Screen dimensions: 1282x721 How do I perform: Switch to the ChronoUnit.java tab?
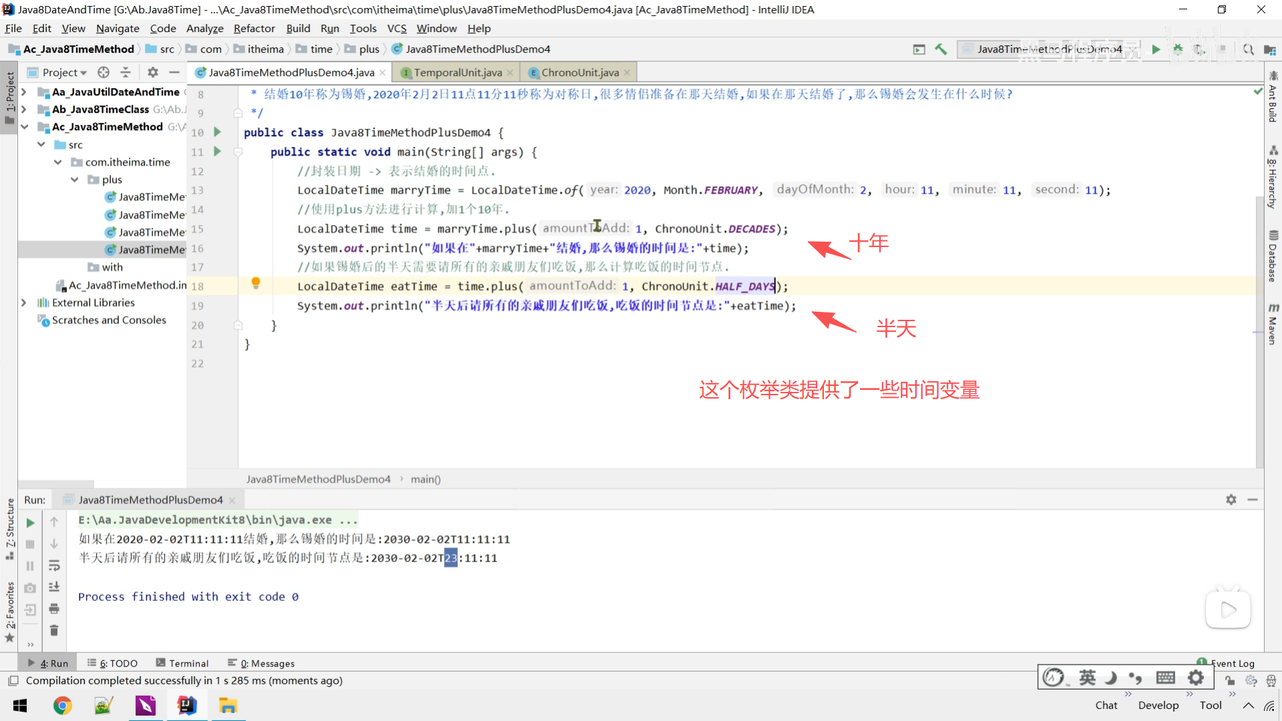pos(579,72)
